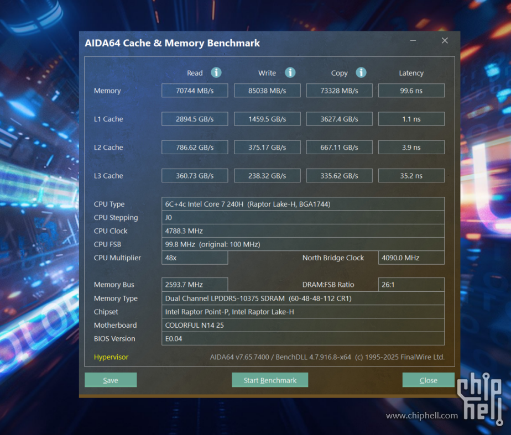
Task: Click the CPU Stepping label
Action: point(116,218)
